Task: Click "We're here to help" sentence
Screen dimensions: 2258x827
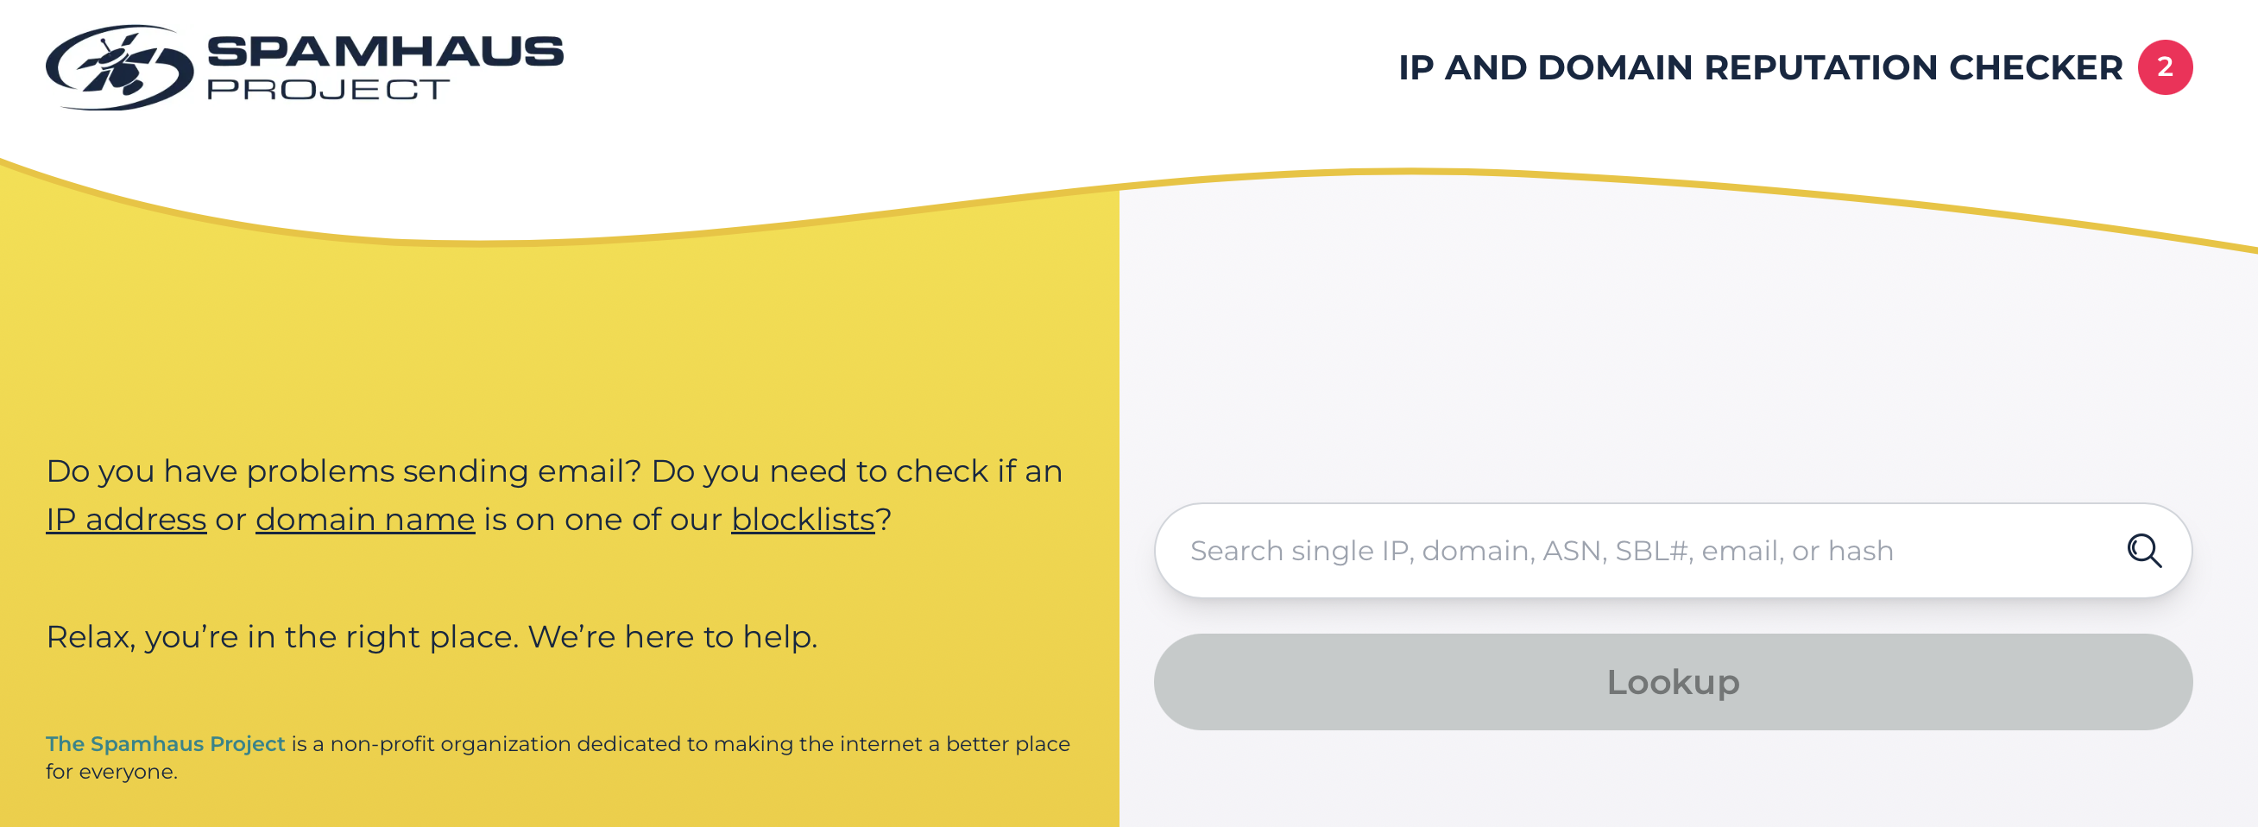Action: click(x=672, y=637)
